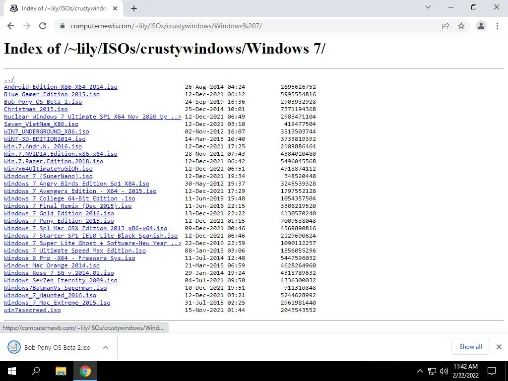Click Win.7.Andr.N._2016.iso link

(x=43, y=146)
